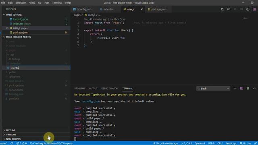Expand the Timeline section

pyautogui.click(x=11, y=135)
